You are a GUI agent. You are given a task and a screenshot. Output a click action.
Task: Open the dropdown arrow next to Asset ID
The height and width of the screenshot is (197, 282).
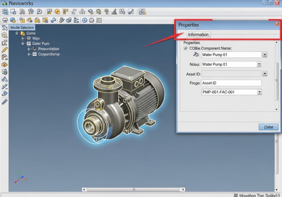[265, 74]
